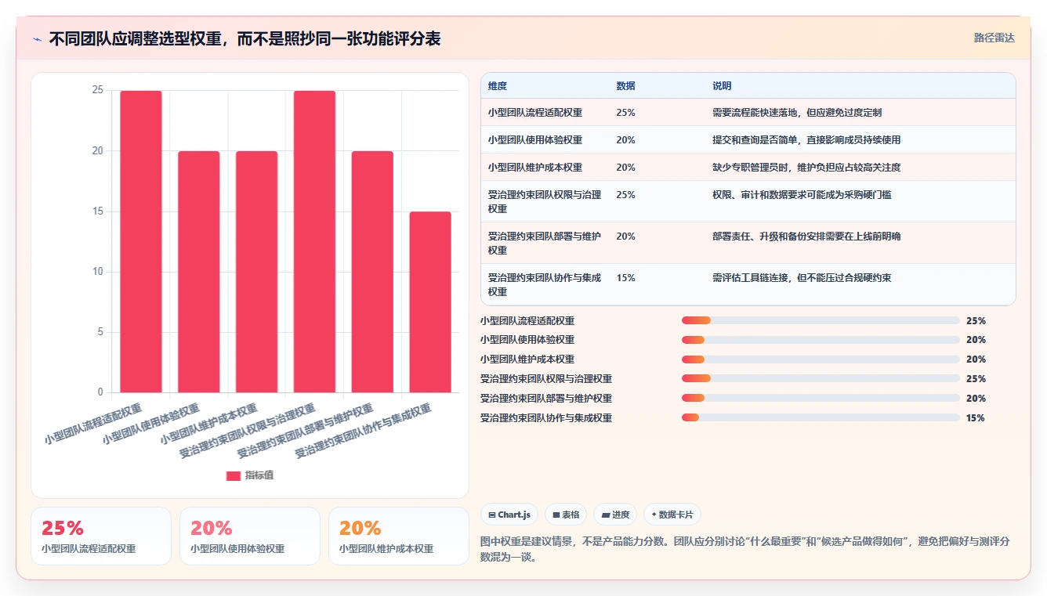The image size is (1047, 596).
Task: Click the 数据卡片 tag chip
Action: point(672,515)
